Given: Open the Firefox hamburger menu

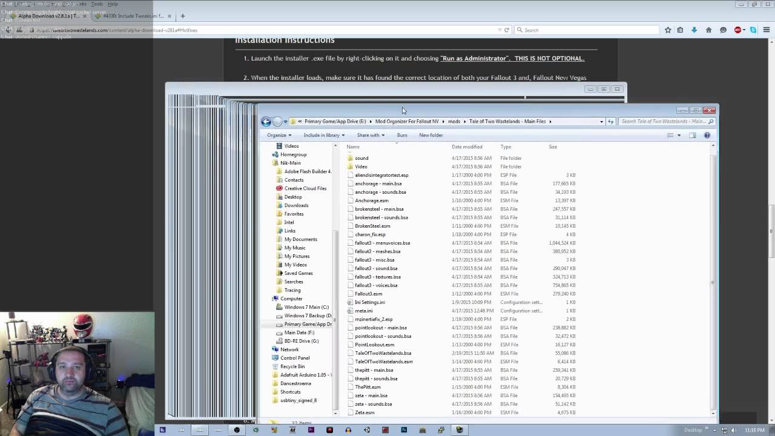Looking at the screenshot, I should point(767,30).
